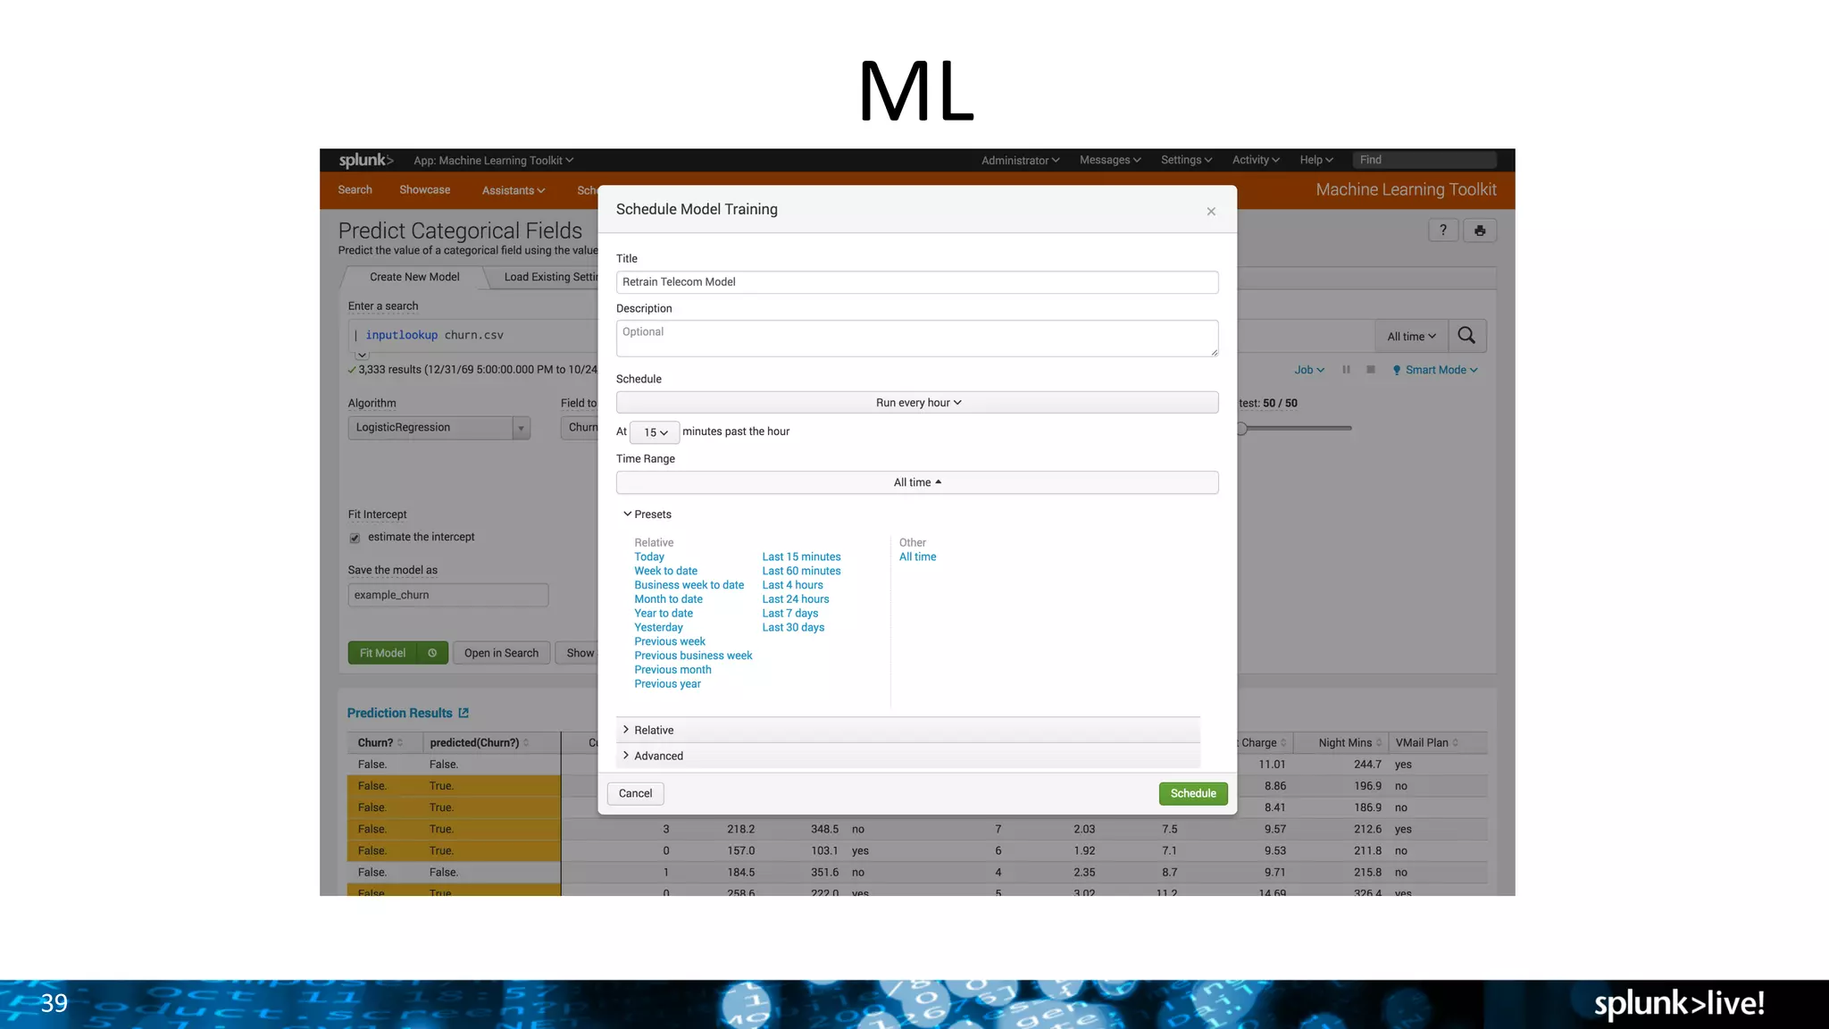The width and height of the screenshot is (1829, 1029).
Task: Click the print icon button
Action: coord(1480,230)
